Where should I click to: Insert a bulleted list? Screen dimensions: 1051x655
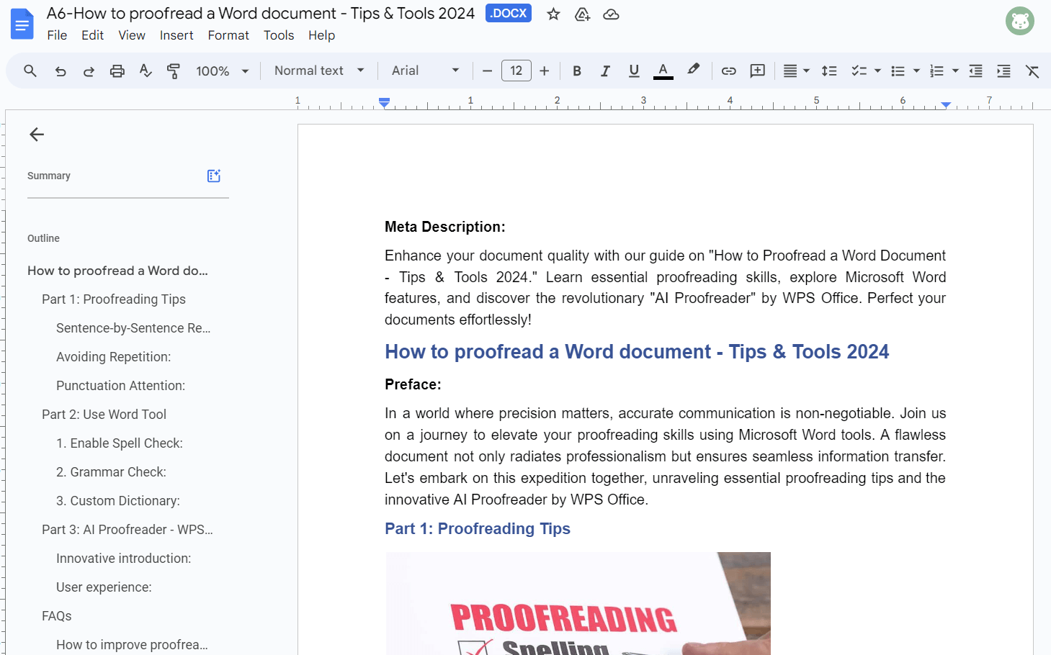pos(898,71)
